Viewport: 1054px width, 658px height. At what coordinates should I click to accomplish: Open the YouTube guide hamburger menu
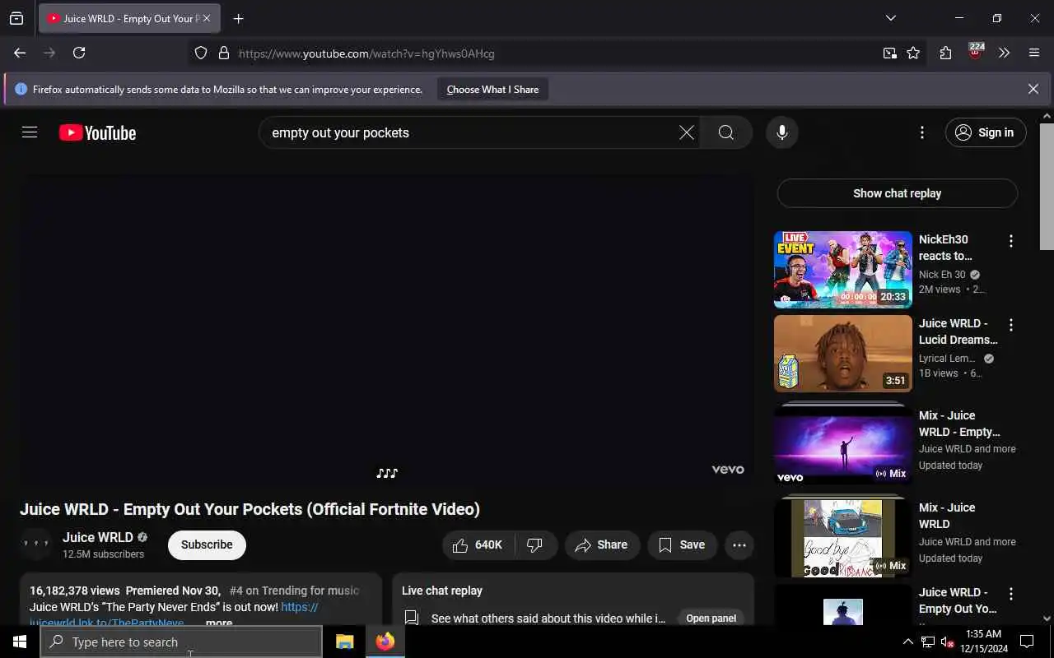(30, 132)
